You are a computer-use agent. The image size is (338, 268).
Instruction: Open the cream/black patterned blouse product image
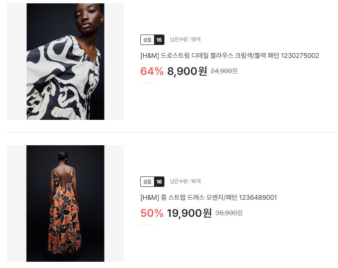[65, 62]
